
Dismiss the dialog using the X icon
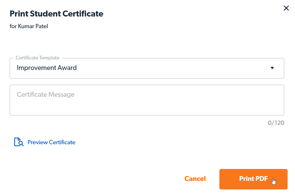[x=286, y=8]
